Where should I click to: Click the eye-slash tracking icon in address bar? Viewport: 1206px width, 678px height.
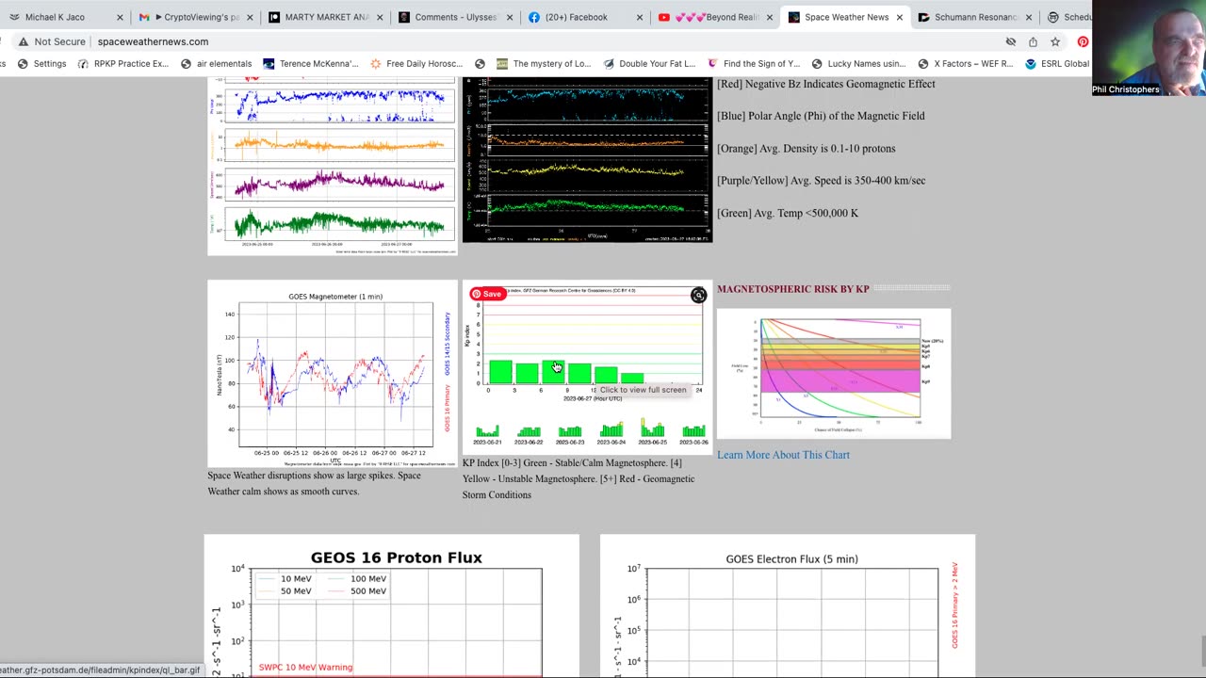click(x=1011, y=41)
